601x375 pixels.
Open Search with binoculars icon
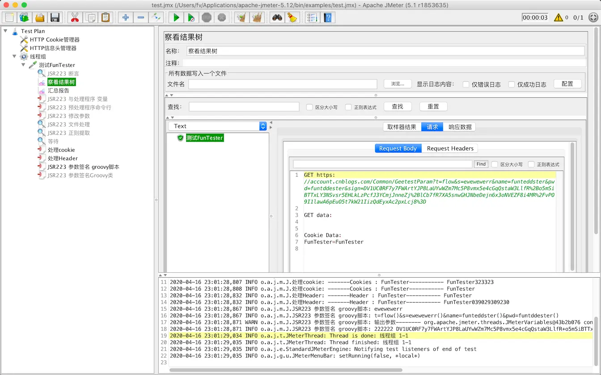pos(277,17)
